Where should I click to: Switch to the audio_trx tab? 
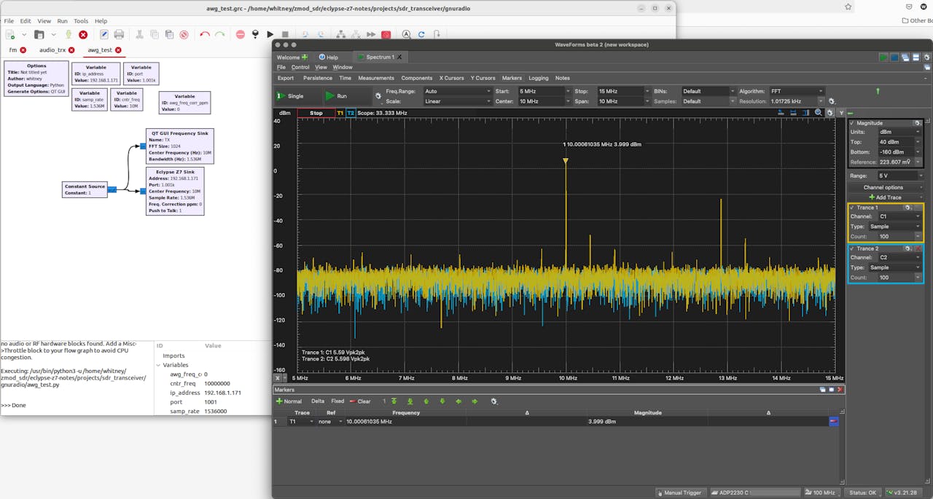tap(52, 50)
